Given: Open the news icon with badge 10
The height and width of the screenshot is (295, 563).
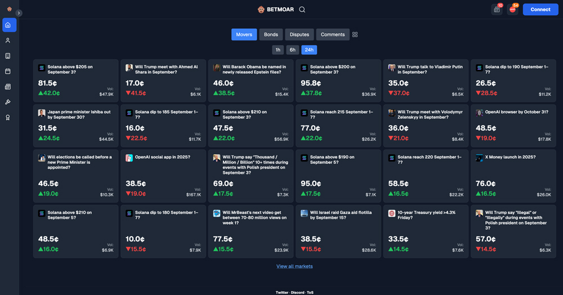Looking at the screenshot, I should coord(497,10).
